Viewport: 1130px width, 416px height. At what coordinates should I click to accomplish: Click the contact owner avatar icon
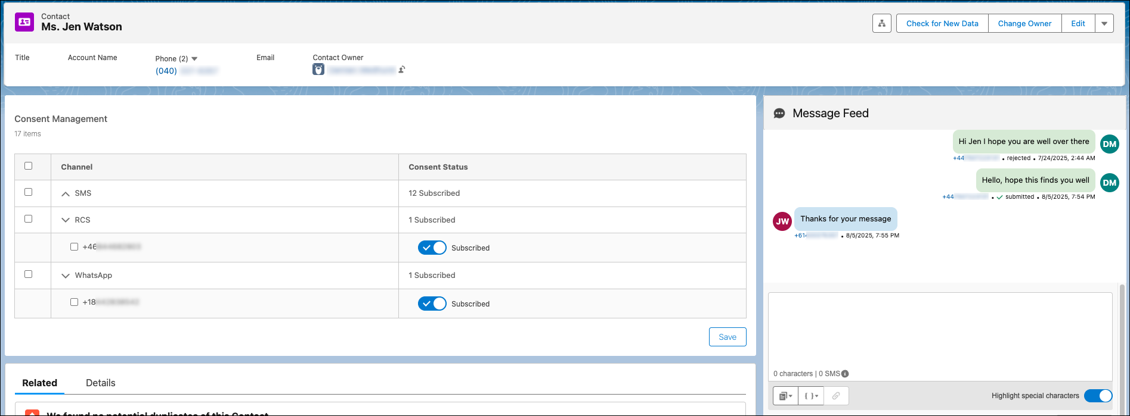[x=318, y=70]
